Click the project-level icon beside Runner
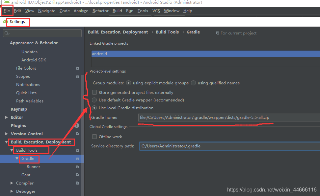Viewport: 320px width, 196px height. click(x=77, y=166)
